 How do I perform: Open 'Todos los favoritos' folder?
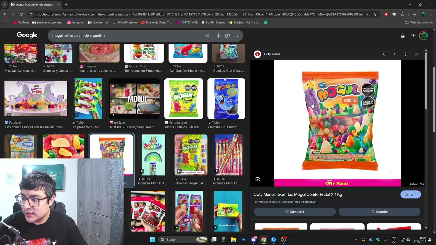click(x=419, y=23)
